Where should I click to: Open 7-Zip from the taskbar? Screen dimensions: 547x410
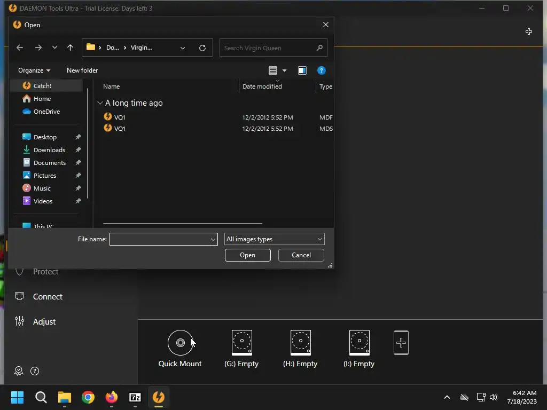135,397
